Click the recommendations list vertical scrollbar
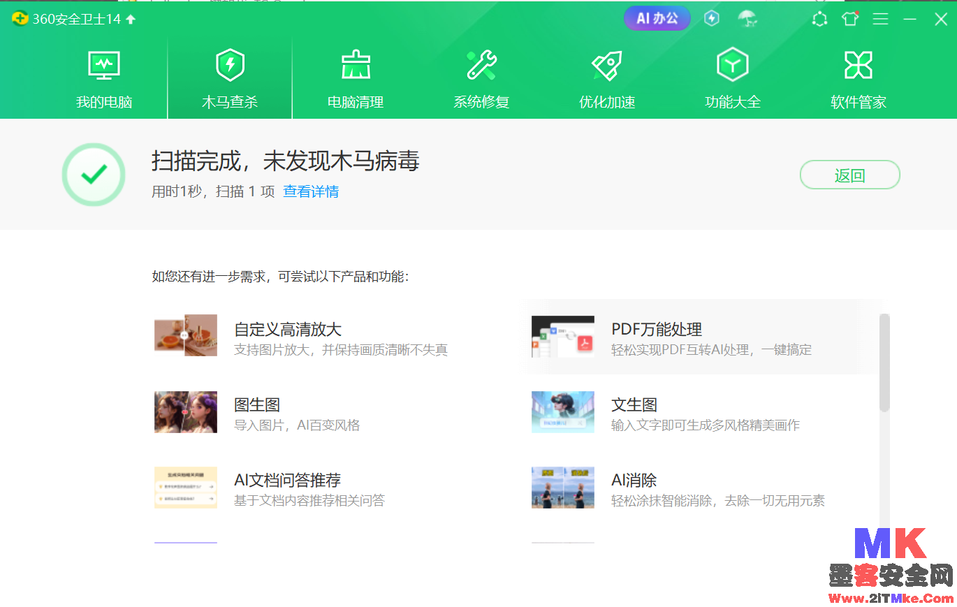The image size is (957, 607). pos(884,363)
